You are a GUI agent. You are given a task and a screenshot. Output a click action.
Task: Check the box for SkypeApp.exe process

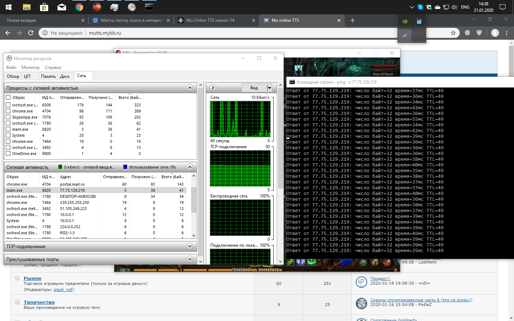(x=8, y=117)
